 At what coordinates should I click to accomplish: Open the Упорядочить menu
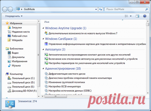(14, 16)
